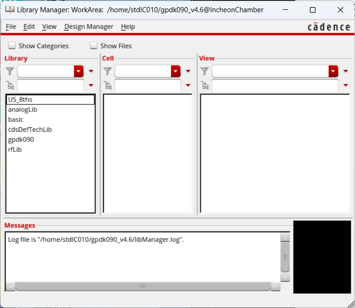Click the View search text field

coord(275,86)
